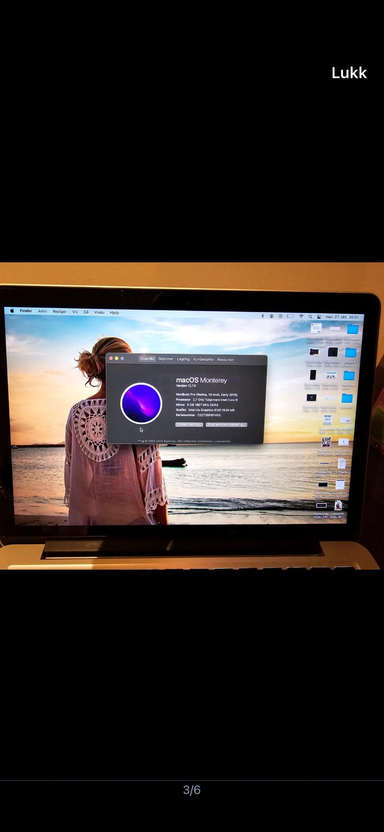Click the Grafikk Intel Iris Graphics line
This screenshot has height=832, width=384.
point(205,410)
